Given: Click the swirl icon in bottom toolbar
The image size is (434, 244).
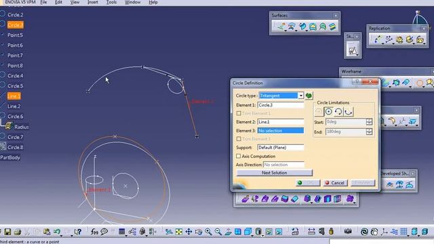Looking at the screenshot, I should click(x=364, y=232).
